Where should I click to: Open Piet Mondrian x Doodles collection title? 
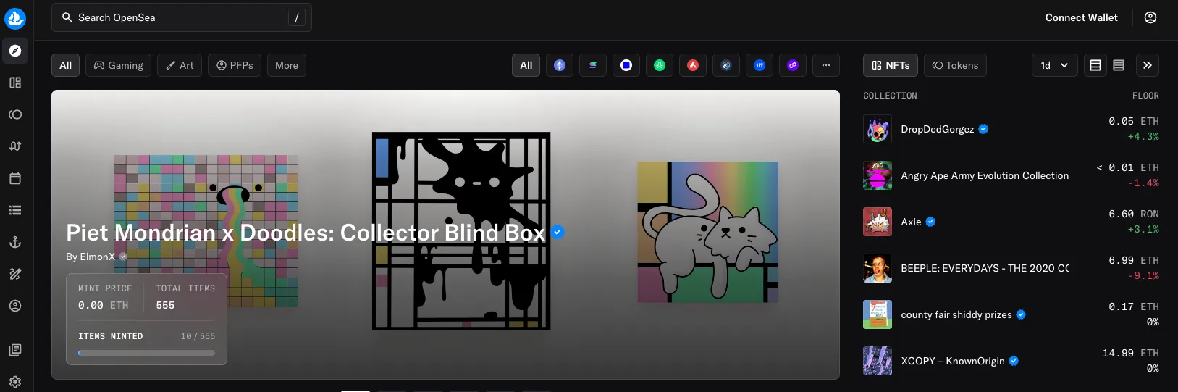[x=306, y=233]
